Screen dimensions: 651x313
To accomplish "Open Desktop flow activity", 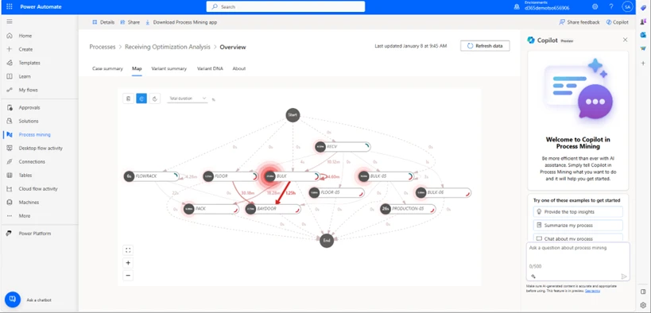I will click(40, 149).
